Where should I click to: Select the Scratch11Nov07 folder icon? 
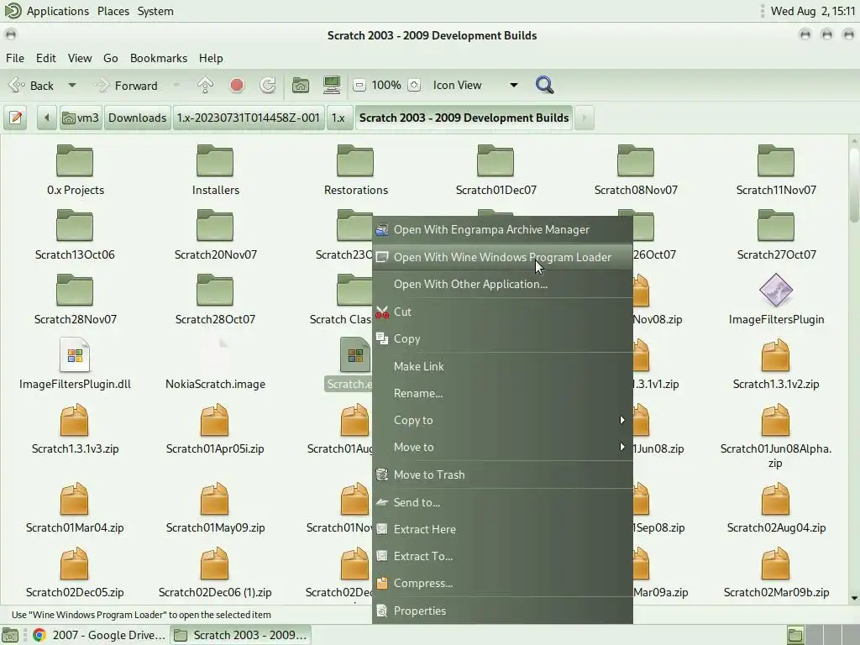click(776, 161)
